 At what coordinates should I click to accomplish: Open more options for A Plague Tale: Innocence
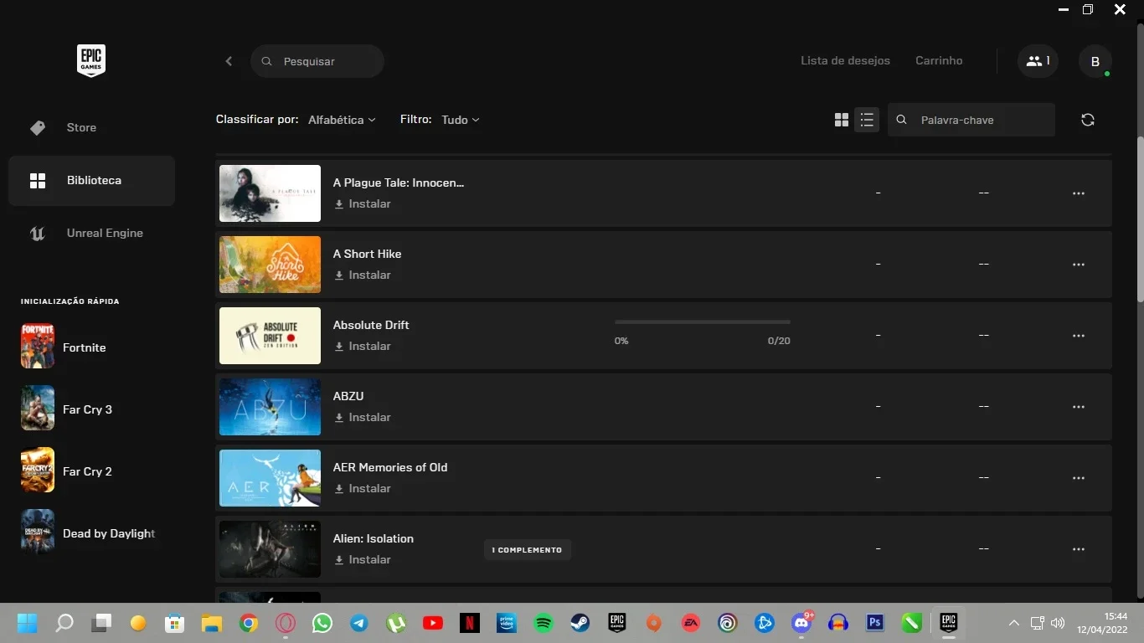[1079, 193]
